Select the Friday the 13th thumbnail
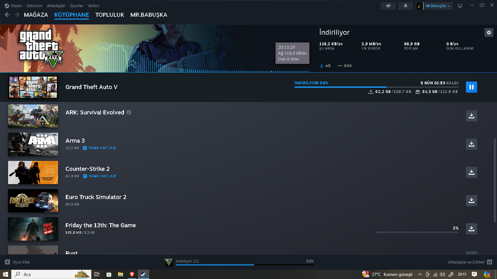 tap(33, 229)
